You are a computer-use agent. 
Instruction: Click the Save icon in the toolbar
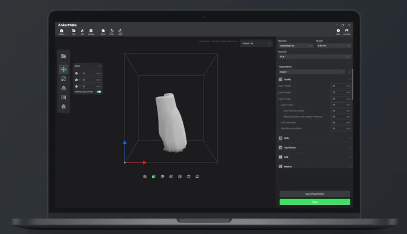103,31
